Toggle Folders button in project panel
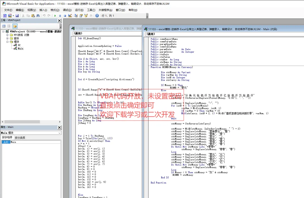Image resolution: width=304 pixels, height=198 pixels. [x=15, y=26]
